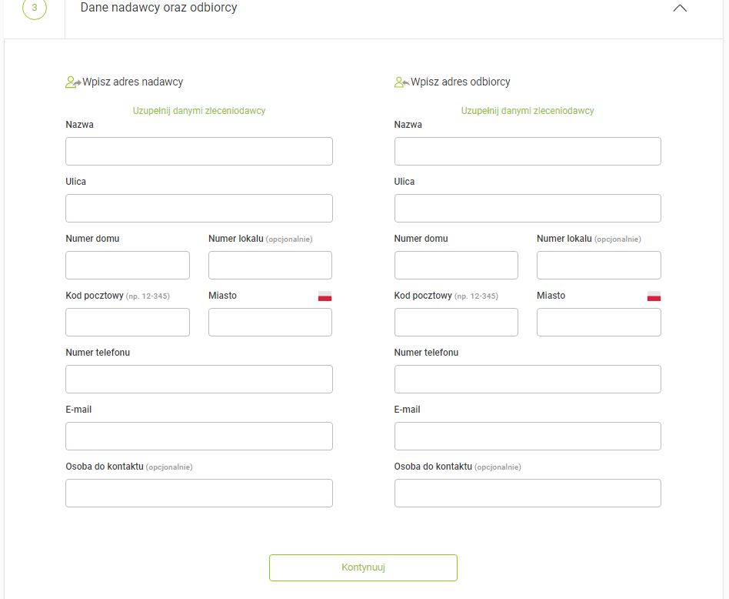Image resolution: width=729 pixels, height=599 pixels.
Task: Click the sender address person icon
Action: point(73,82)
